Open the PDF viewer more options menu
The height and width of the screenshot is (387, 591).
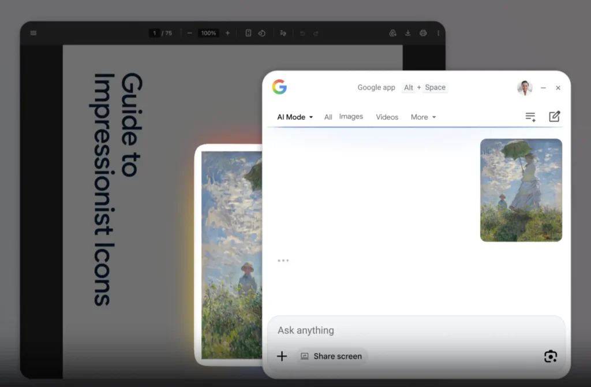coord(438,33)
